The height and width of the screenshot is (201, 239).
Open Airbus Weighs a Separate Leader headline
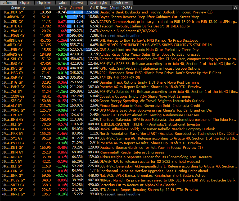pos(156,157)
